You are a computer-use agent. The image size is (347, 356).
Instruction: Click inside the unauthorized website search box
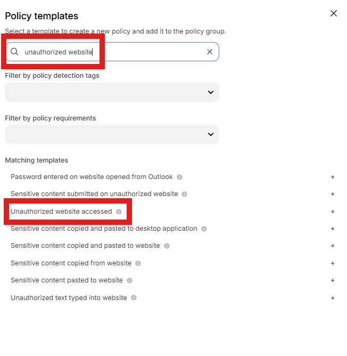coord(112,52)
